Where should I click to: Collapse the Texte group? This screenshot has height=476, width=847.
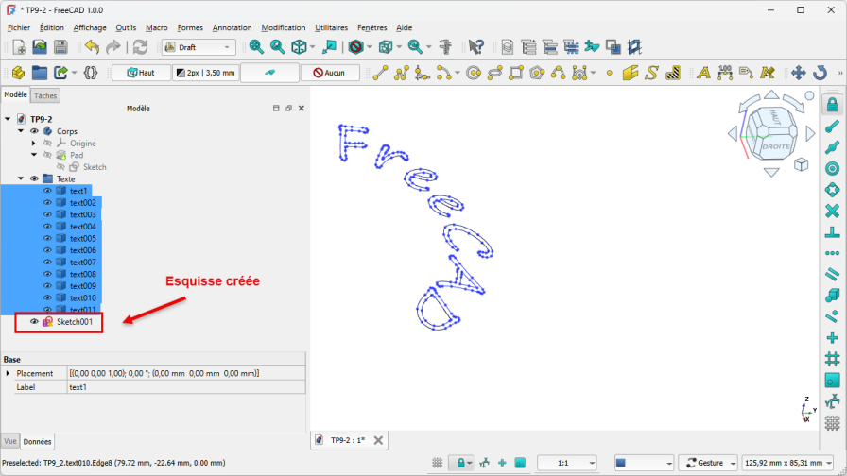point(21,178)
